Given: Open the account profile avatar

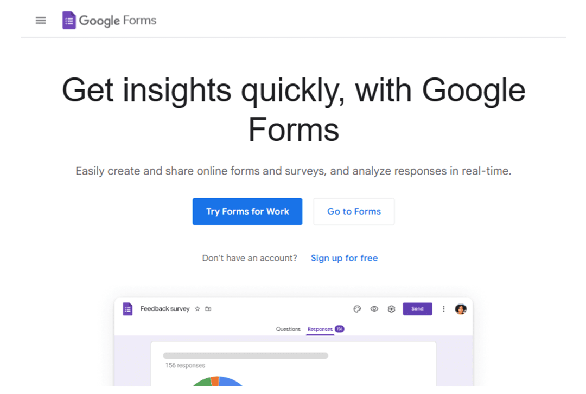Looking at the screenshot, I should (x=461, y=308).
